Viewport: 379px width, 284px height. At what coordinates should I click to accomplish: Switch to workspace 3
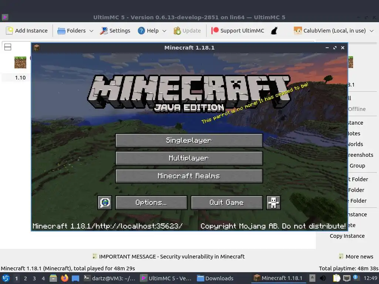(x=34, y=278)
